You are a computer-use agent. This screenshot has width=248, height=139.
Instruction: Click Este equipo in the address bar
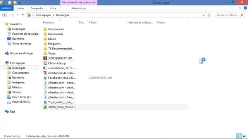pos(43,15)
